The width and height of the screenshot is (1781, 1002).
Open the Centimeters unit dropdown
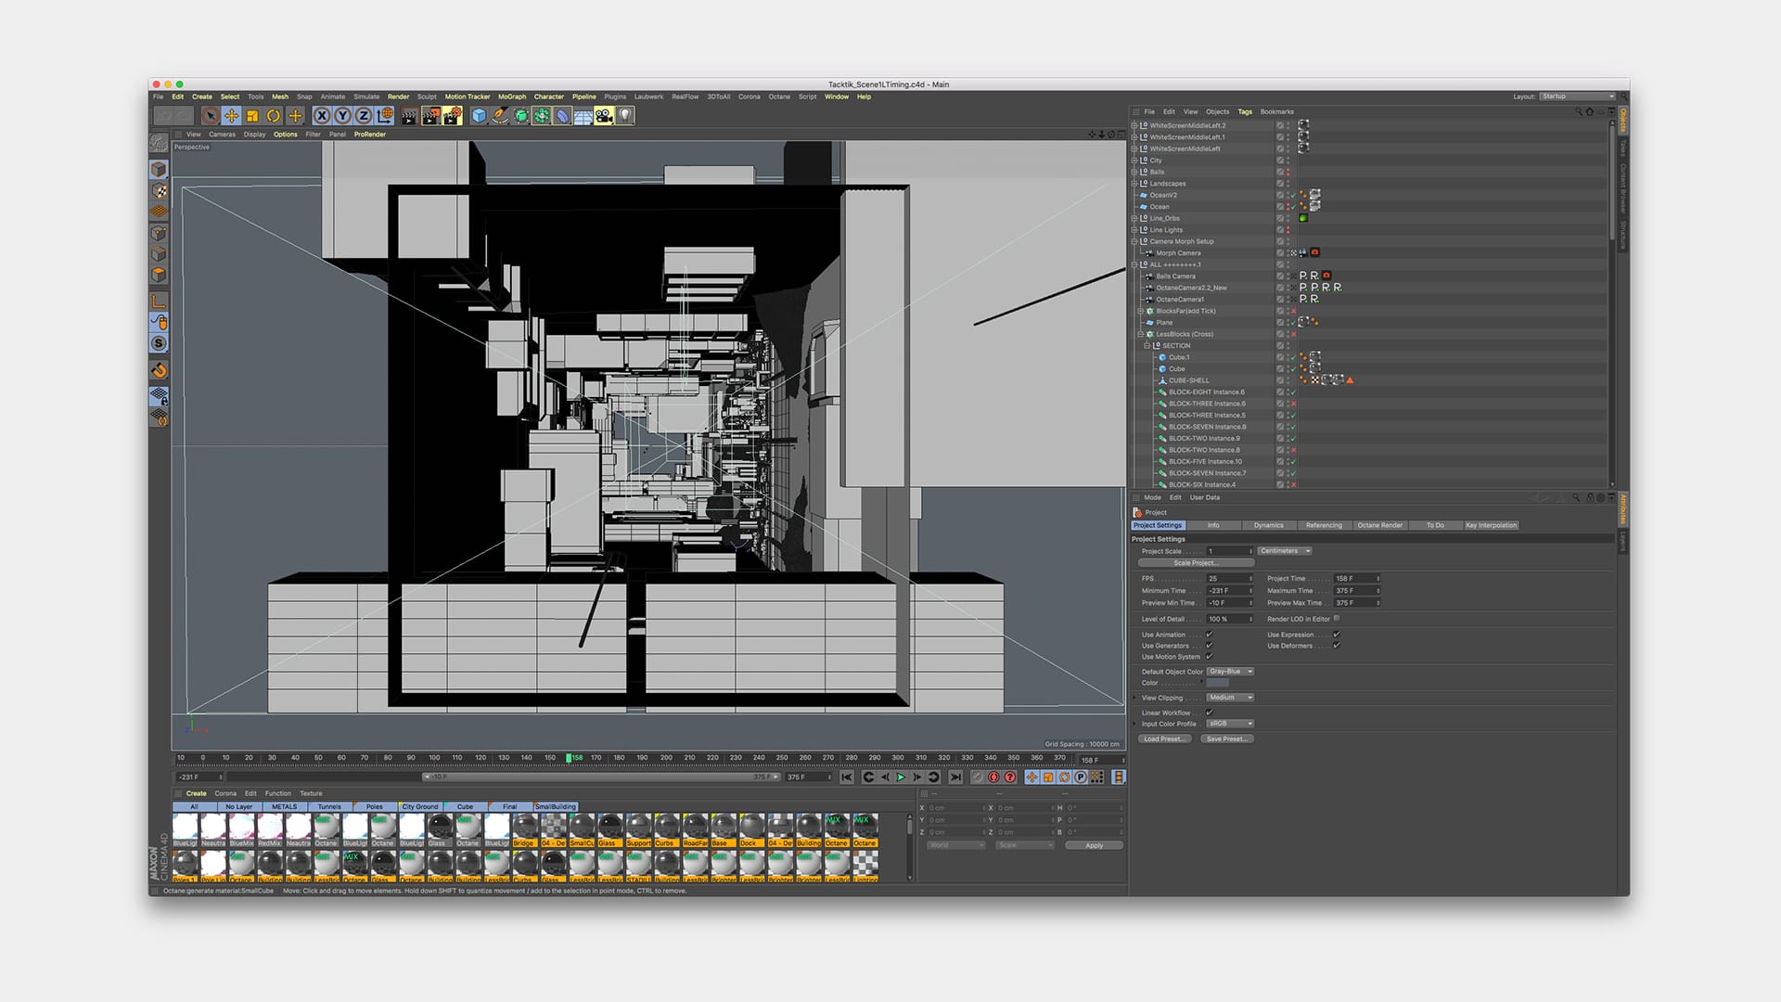[x=1285, y=551]
